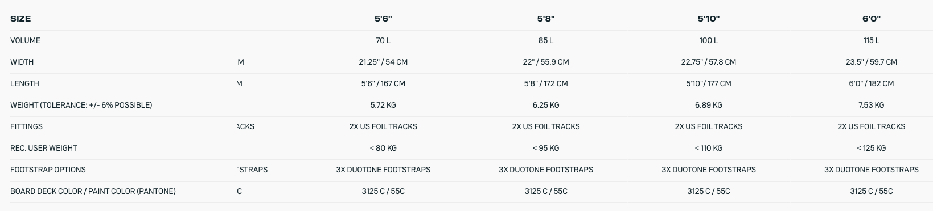This screenshot has height=211, width=933.
Task: Click the 6.89 KG weight cell
Action: tap(709, 105)
